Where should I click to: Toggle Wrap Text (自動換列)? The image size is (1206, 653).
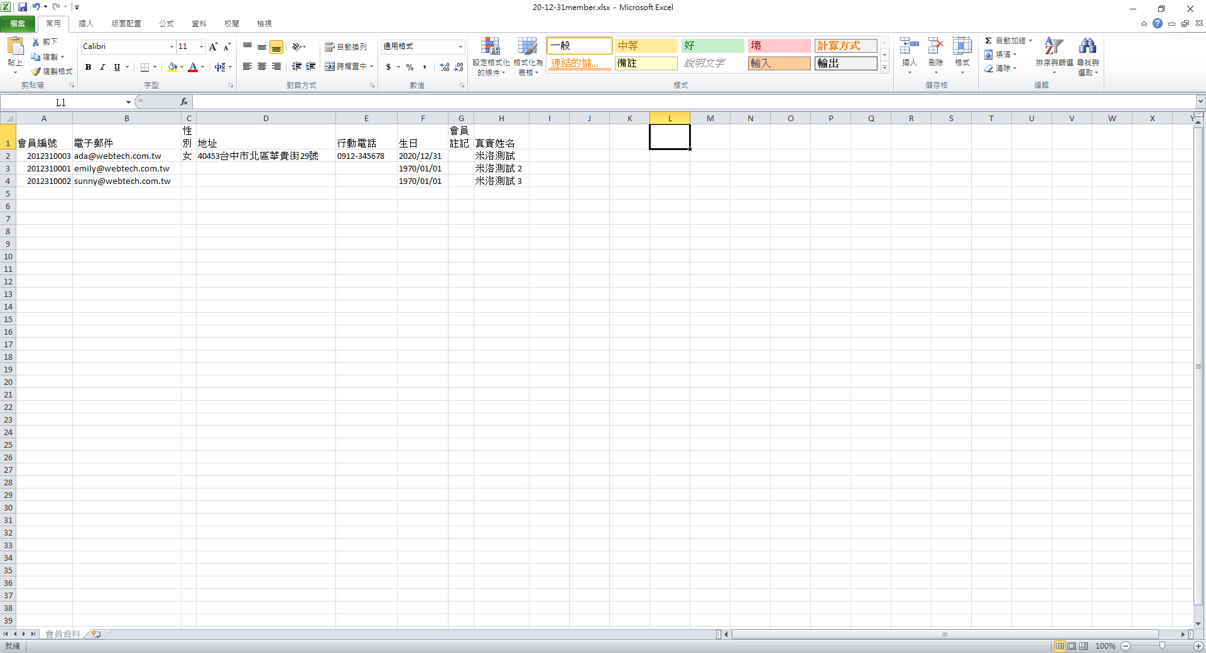point(345,47)
